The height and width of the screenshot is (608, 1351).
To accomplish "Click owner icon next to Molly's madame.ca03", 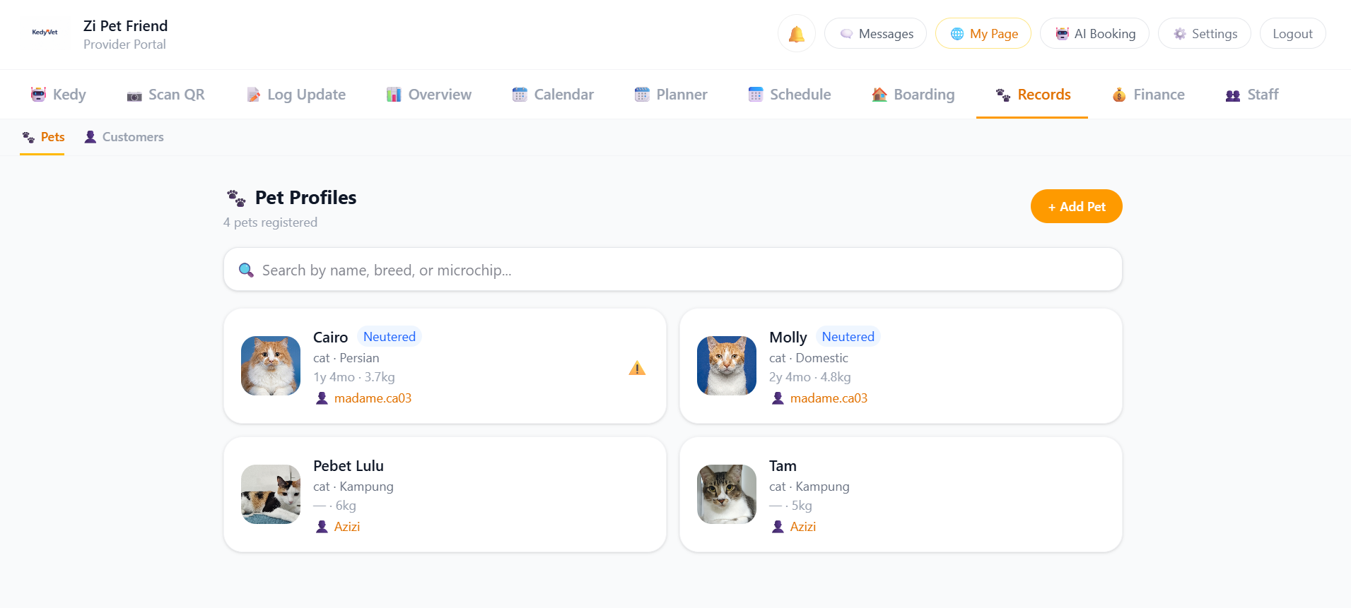I will 778,398.
